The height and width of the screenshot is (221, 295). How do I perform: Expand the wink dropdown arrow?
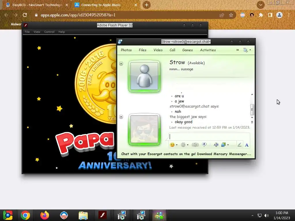(188, 145)
